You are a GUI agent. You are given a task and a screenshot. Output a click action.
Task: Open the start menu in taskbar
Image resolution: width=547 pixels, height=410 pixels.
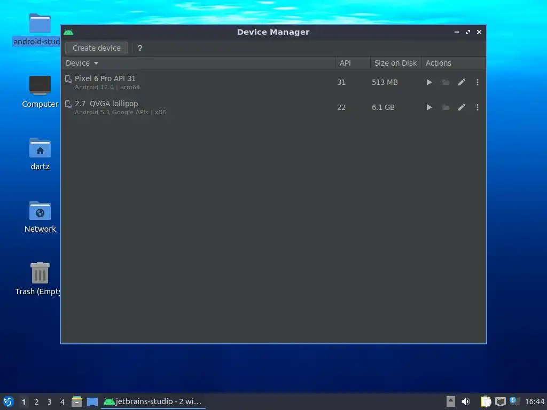(9, 401)
